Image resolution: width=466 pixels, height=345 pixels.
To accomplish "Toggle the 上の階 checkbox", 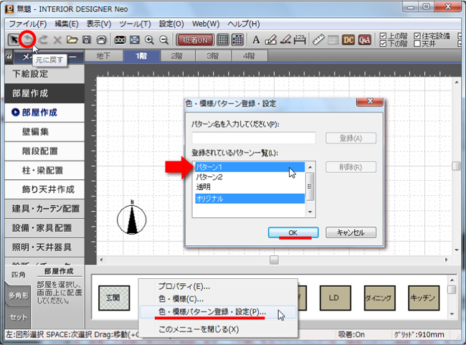I will [383, 36].
